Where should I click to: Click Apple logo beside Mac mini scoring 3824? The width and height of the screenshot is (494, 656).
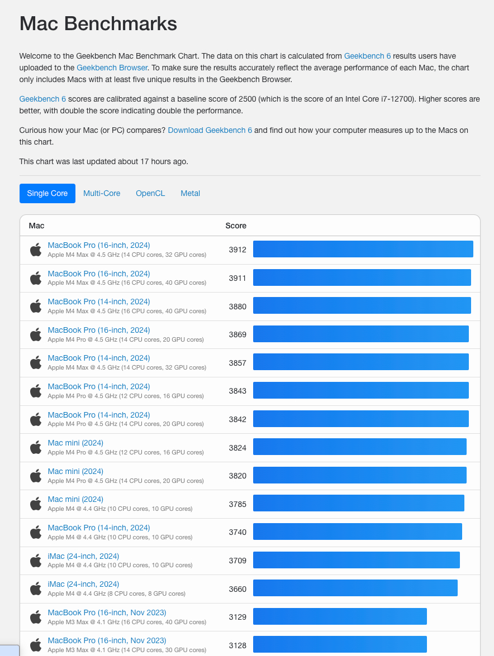[36, 447]
